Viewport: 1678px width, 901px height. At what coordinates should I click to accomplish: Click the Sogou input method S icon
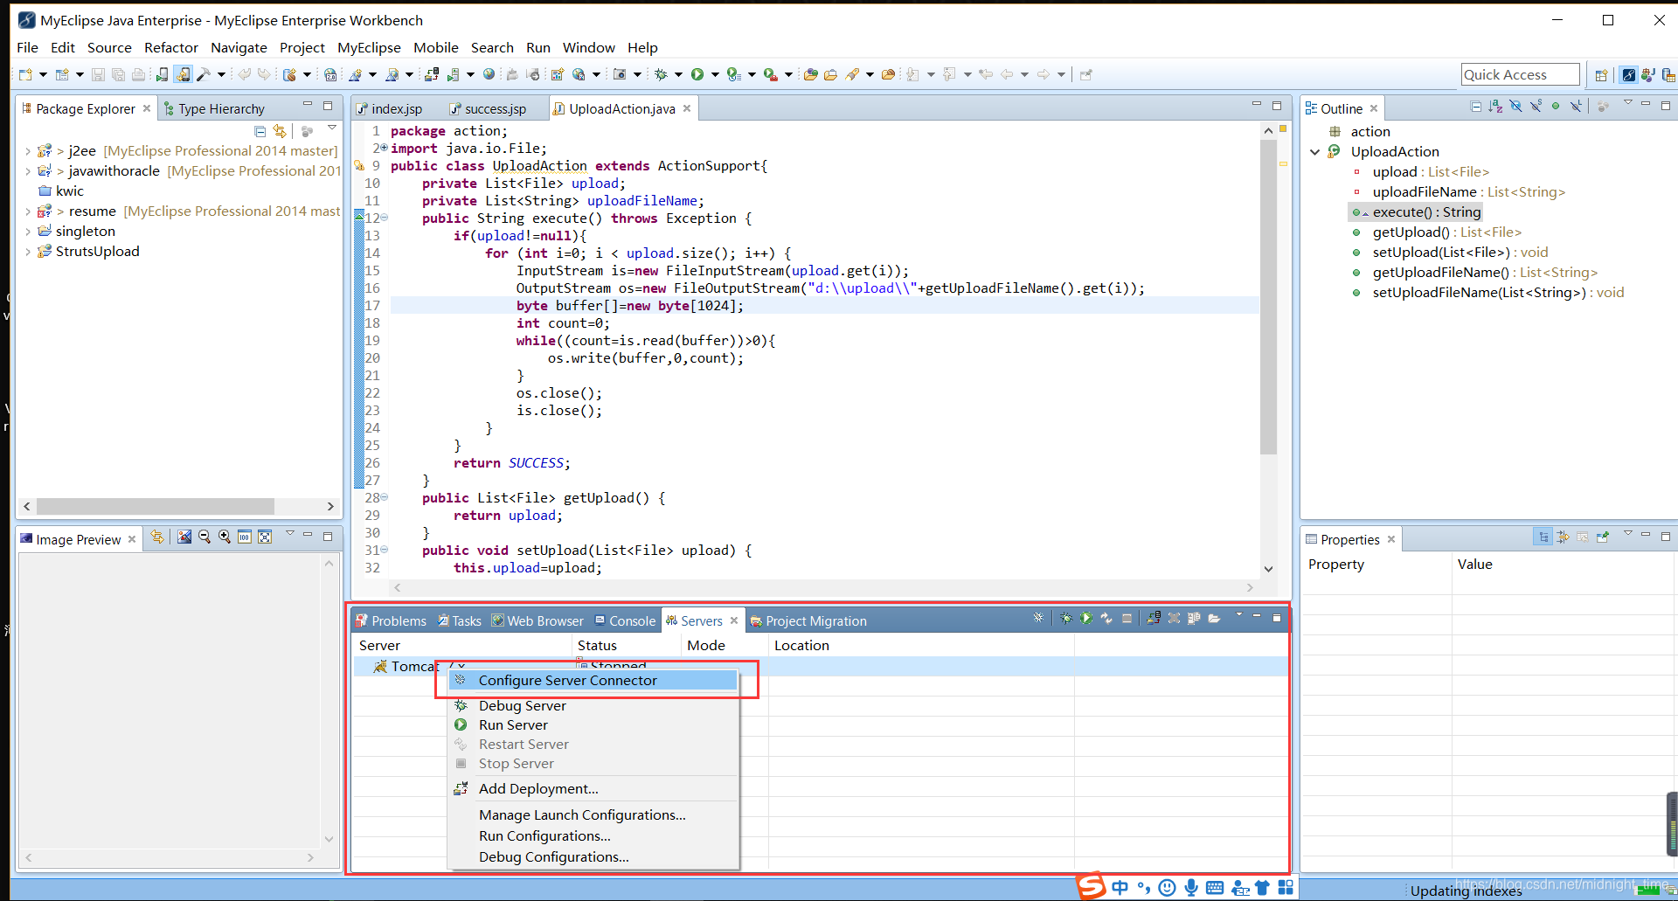point(1091,886)
